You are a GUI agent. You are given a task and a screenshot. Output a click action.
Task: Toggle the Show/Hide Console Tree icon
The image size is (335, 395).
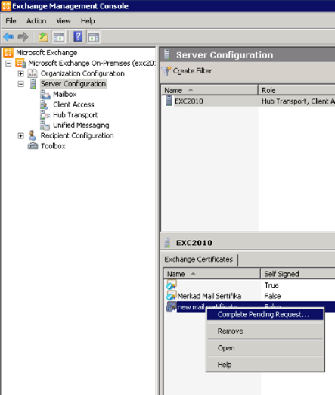(58, 37)
